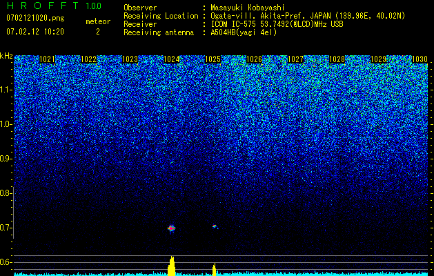434x276 pixels.
Task: Click the 0.9 frequency axis label
Action: click(x=6, y=159)
